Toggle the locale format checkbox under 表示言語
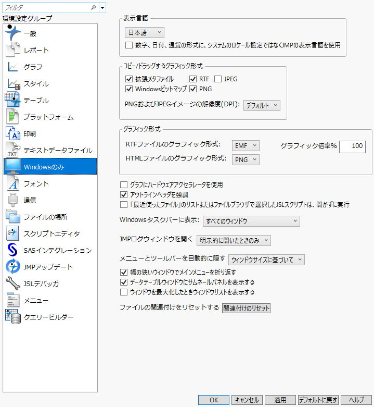374x407 pixels. [x=129, y=45]
